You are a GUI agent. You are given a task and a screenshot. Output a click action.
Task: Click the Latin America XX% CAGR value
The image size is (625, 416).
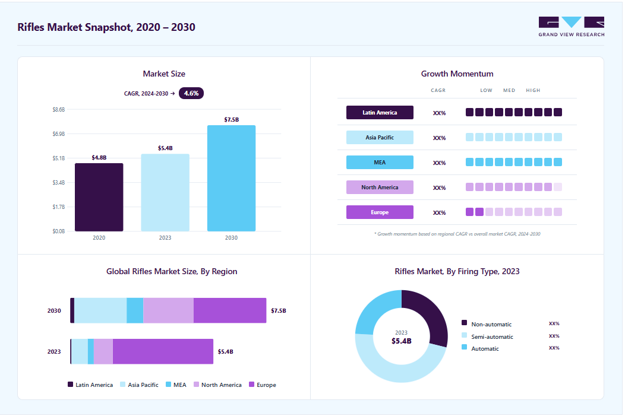[x=439, y=113]
